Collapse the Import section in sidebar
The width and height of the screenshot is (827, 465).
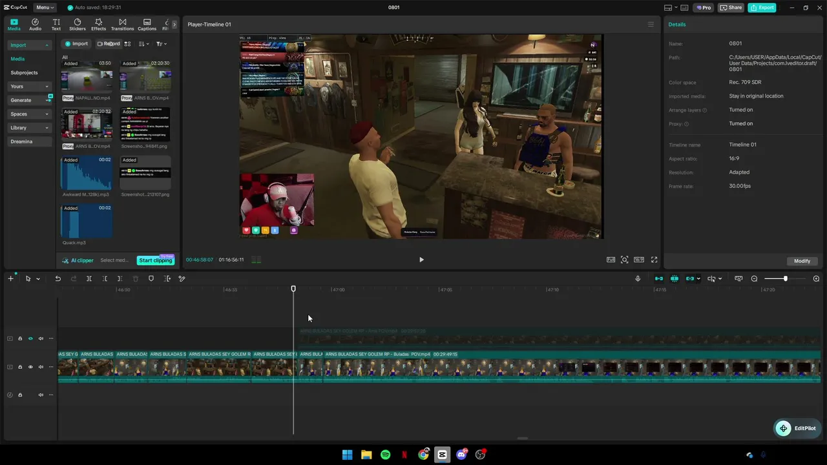click(x=29, y=45)
